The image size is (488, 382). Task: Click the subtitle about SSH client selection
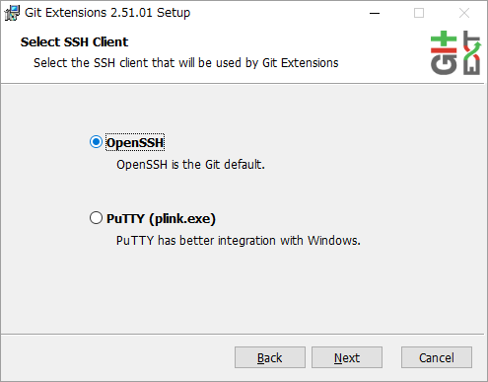pos(186,63)
